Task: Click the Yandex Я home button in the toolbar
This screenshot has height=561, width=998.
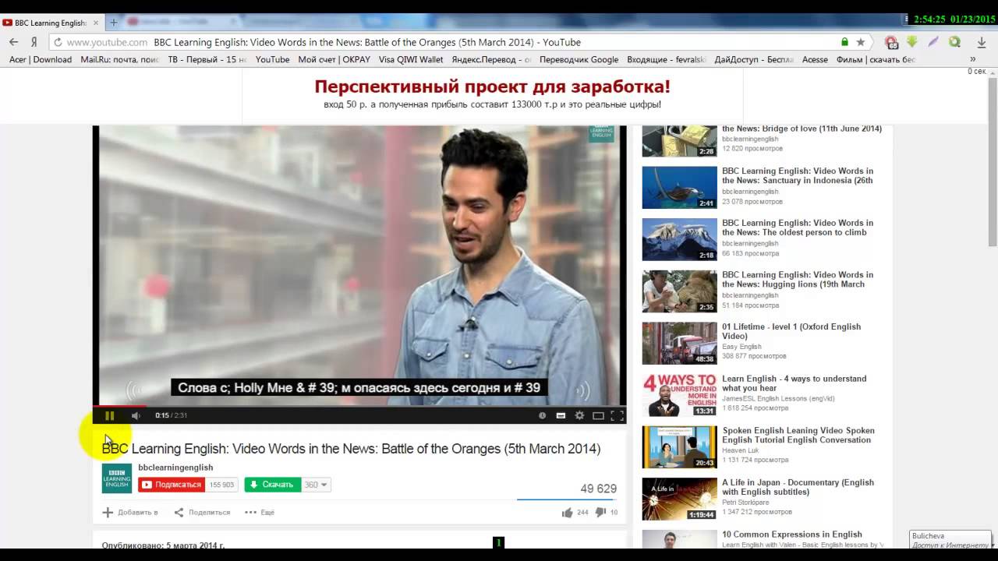Action: 34,42
